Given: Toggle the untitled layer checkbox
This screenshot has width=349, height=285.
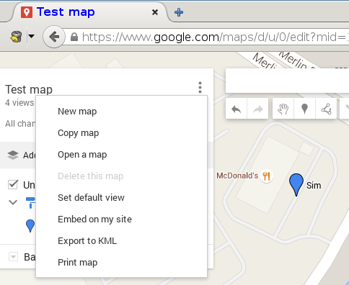Looking at the screenshot, I should (x=13, y=185).
